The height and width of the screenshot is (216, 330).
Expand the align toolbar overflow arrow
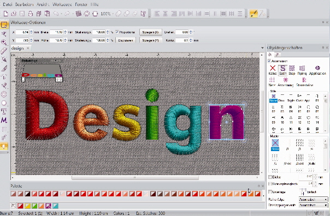246,16
